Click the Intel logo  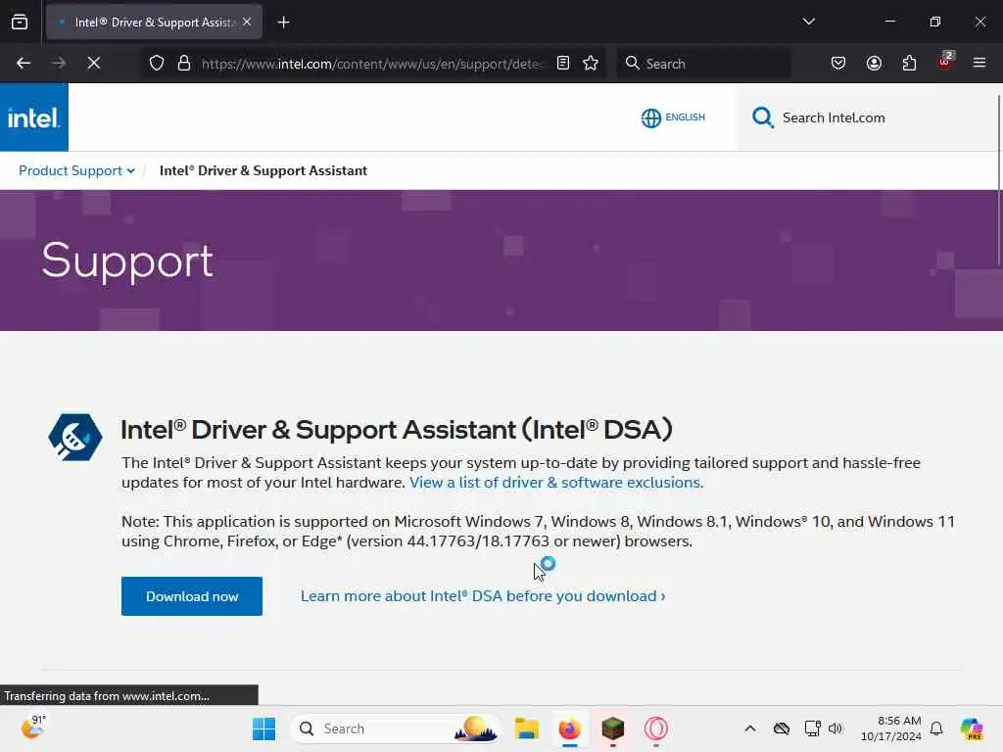pyautogui.click(x=34, y=117)
